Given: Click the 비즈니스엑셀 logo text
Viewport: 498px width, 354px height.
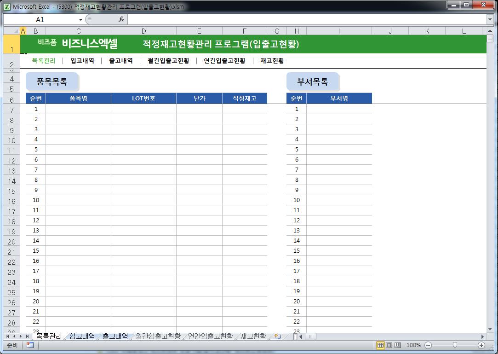Looking at the screenshot, I should click(x=90, y=44).
